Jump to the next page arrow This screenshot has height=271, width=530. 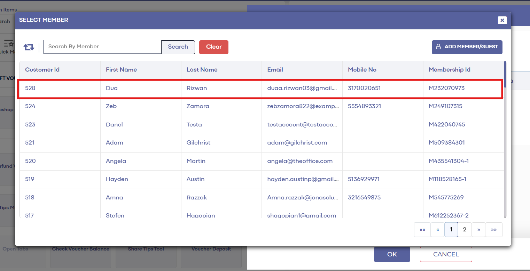478,230
